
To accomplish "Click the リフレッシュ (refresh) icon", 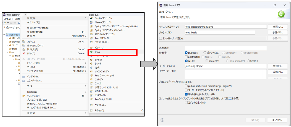I will [24, 96].
